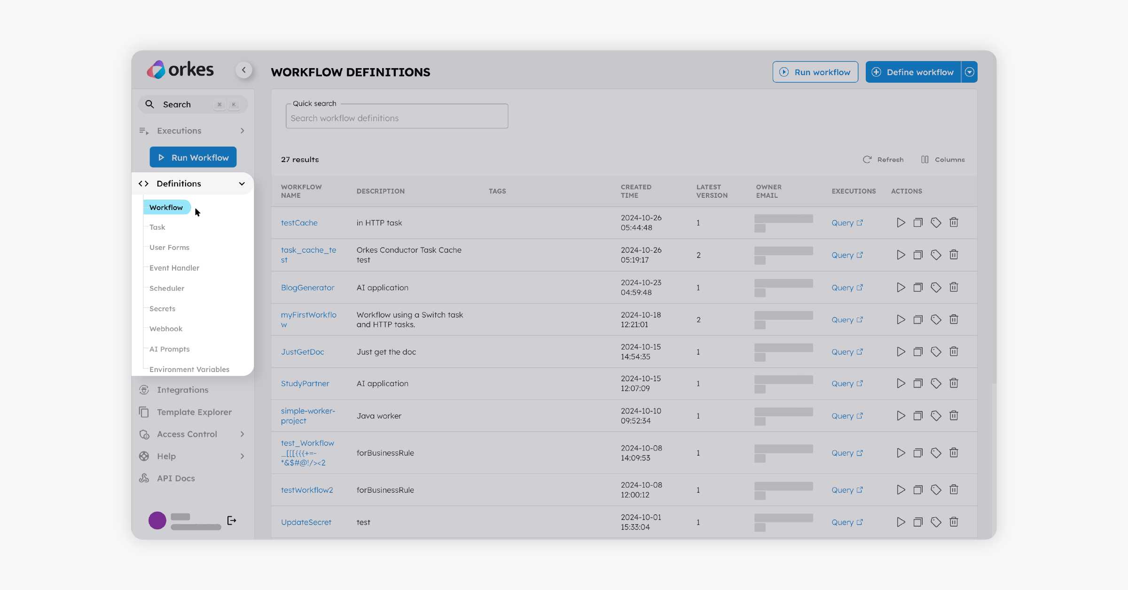1128x590 pixels.
Task: Tag the JustGetDoc workflow with its tag icon
Action: tap(936, 352)
